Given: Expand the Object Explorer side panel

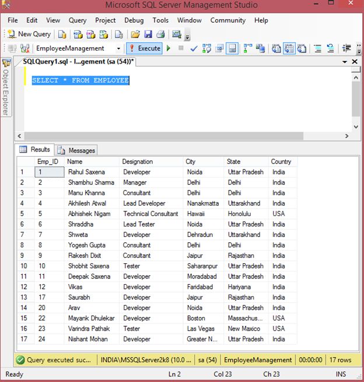Looking at the screenshot, I should coord(6,87).
